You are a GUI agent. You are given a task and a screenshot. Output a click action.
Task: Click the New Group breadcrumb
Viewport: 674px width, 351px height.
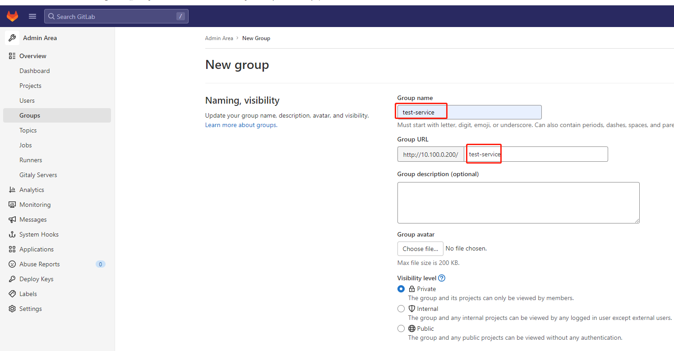click(256, 38)
